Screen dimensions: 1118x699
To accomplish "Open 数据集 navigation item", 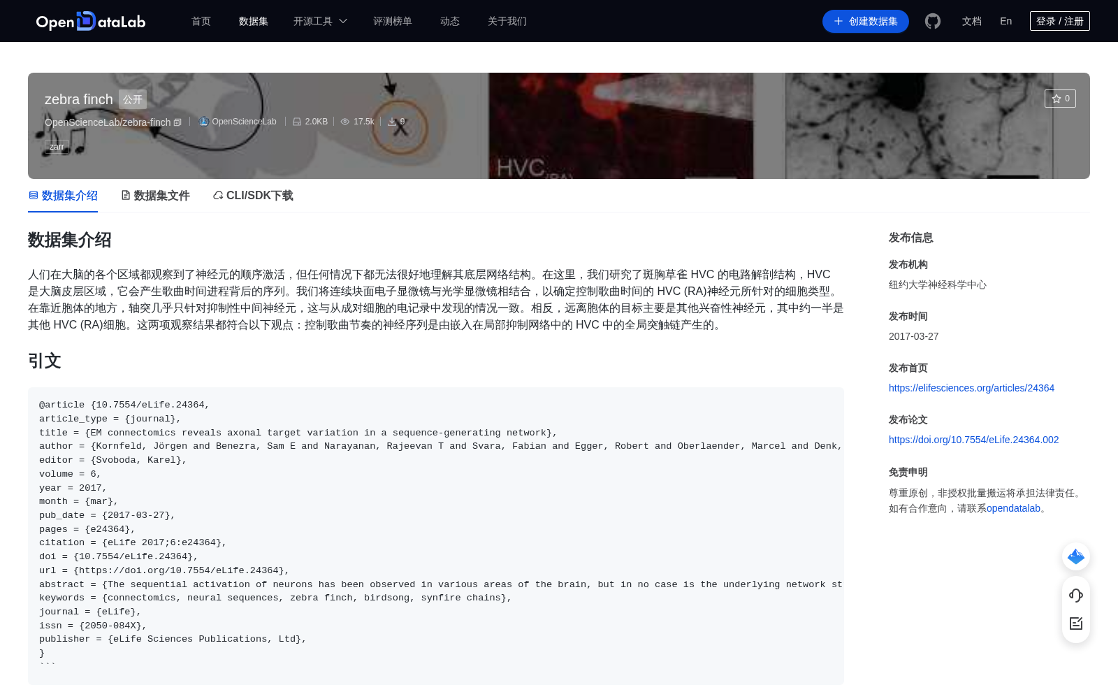I will 254,21.
